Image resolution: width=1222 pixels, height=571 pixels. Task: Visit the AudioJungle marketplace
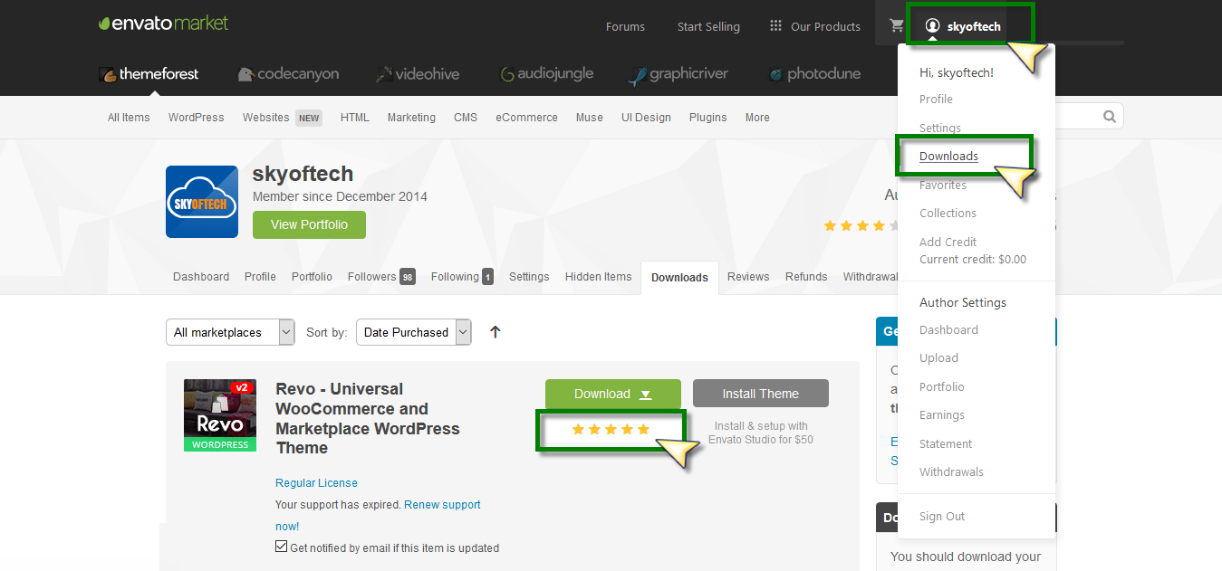tap(547, 74)
